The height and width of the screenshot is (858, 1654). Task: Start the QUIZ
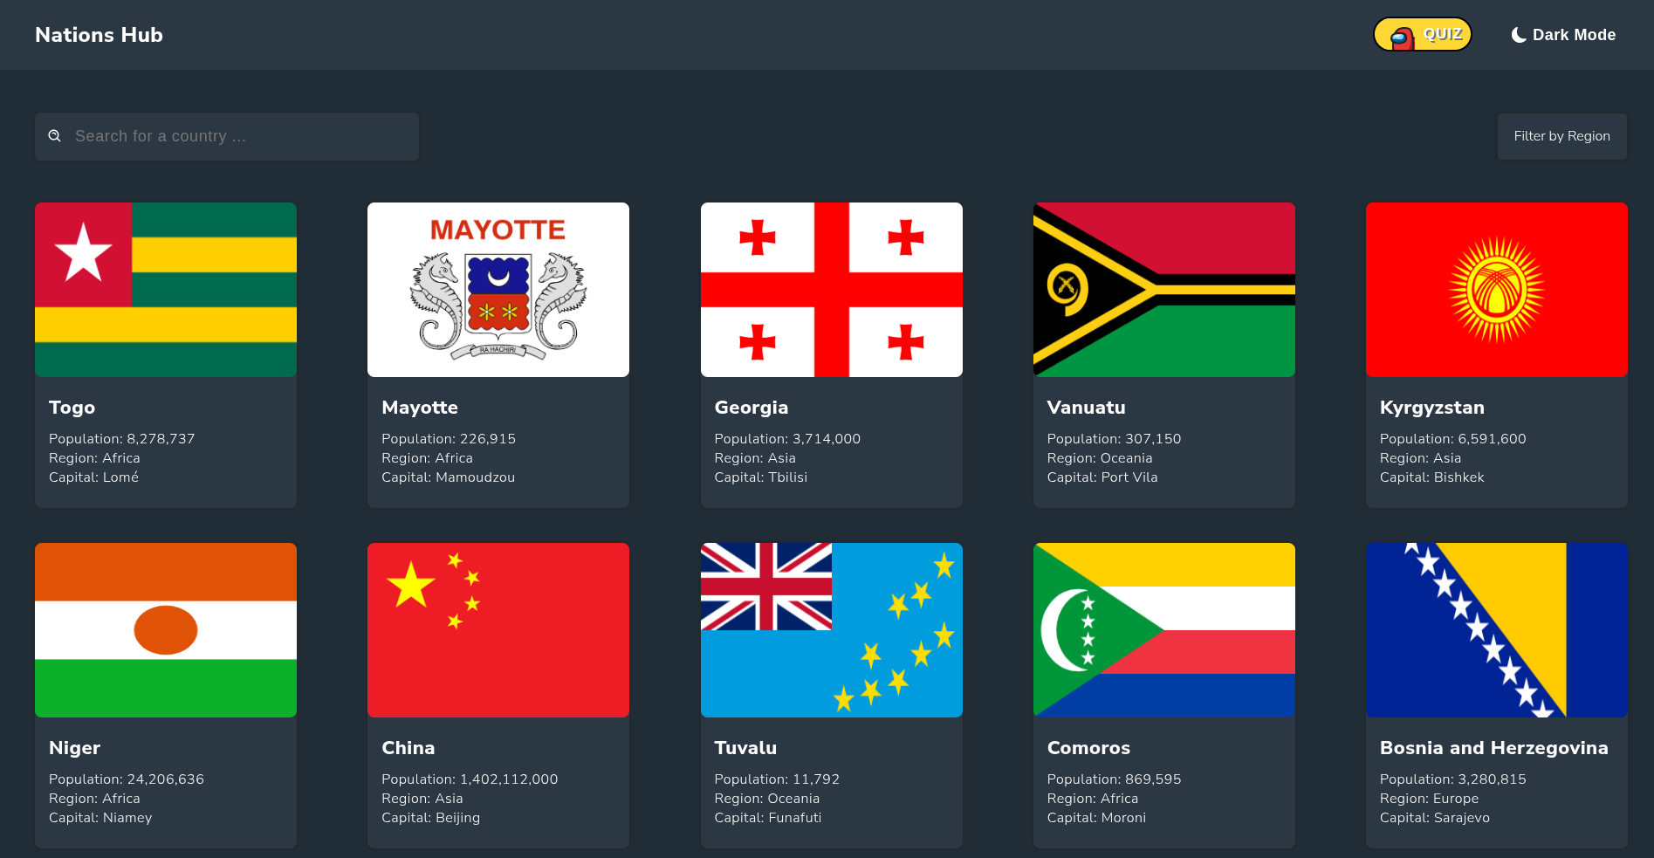pos(1422,34)
